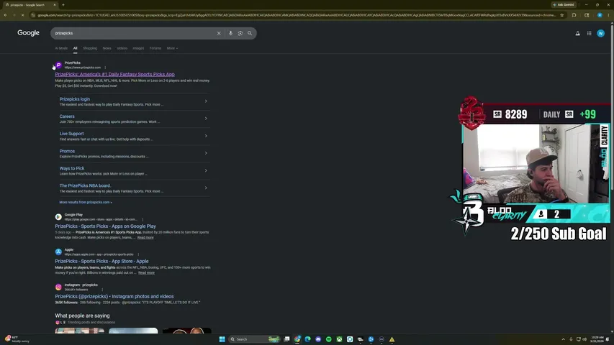Open the taskbar volume control icon
Screen dimensions: 614x345
coord(584,339)
